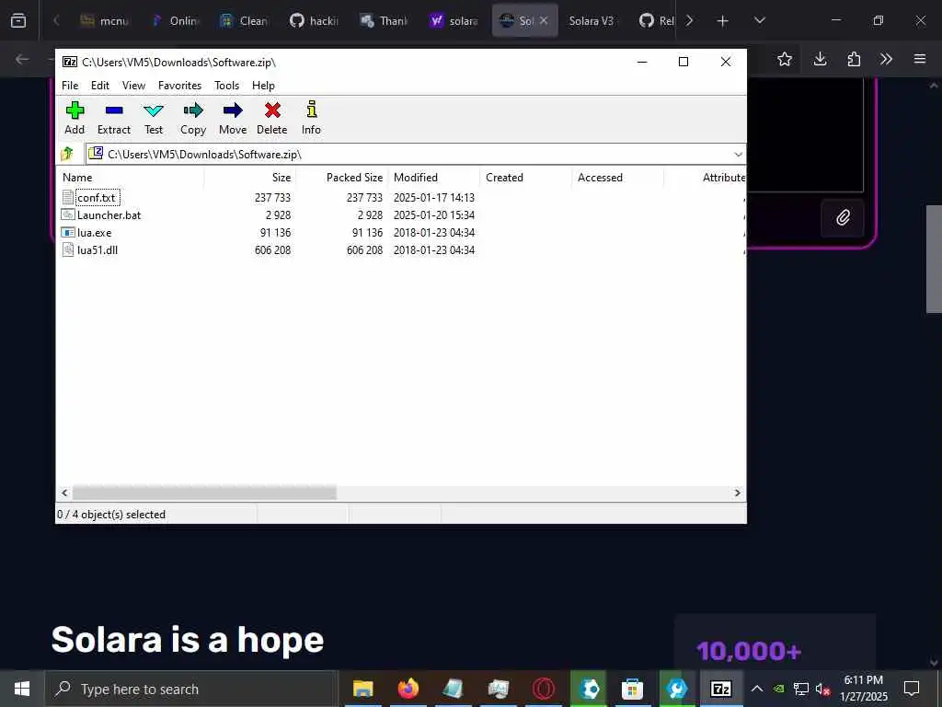
Task: Switch to the hacki GitHub browser tab
Action: click(315, 20)
